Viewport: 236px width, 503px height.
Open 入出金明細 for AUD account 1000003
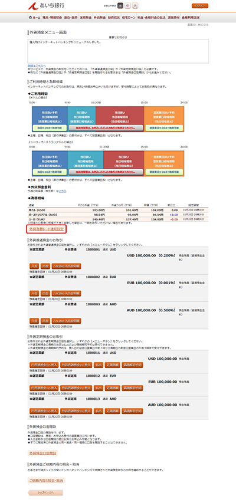pyautogui.click(x=66, y=320)
